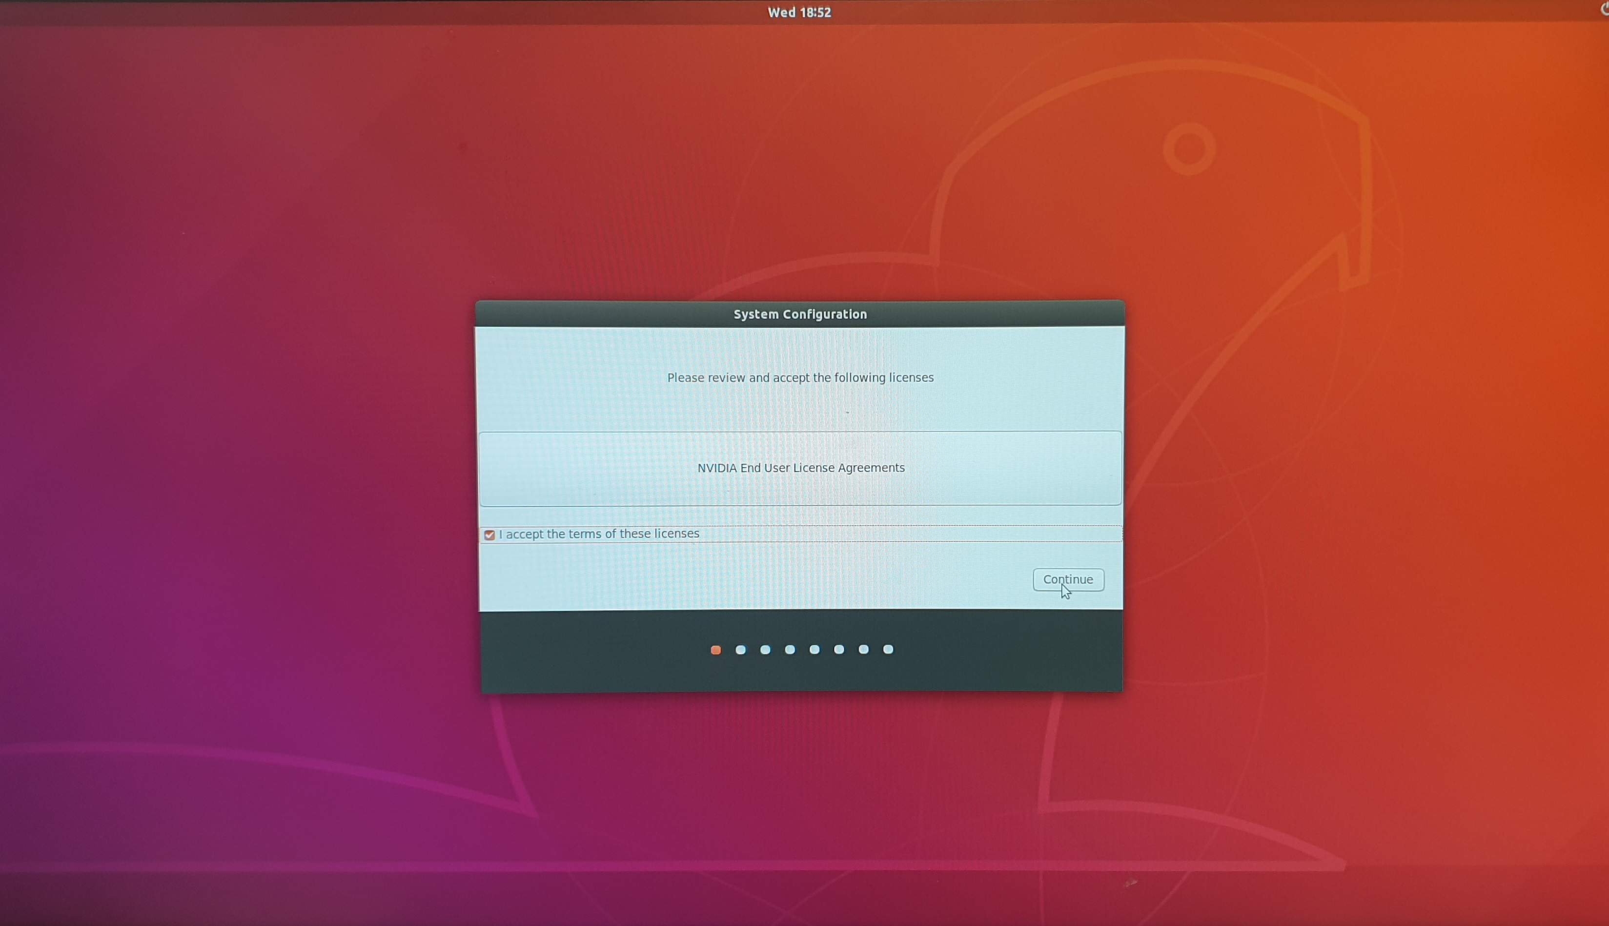Click the second progress dot indicator
The width and height of the screenshot is (1609, 926).
(x=741, y=650)
